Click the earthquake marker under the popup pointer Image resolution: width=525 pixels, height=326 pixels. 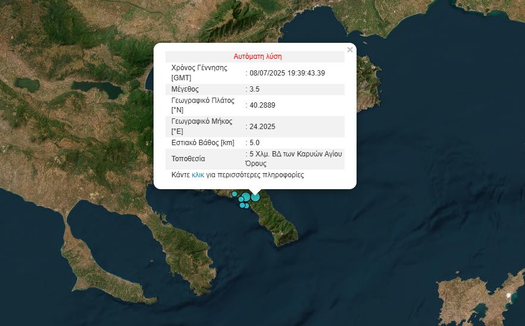coord(255,197)
